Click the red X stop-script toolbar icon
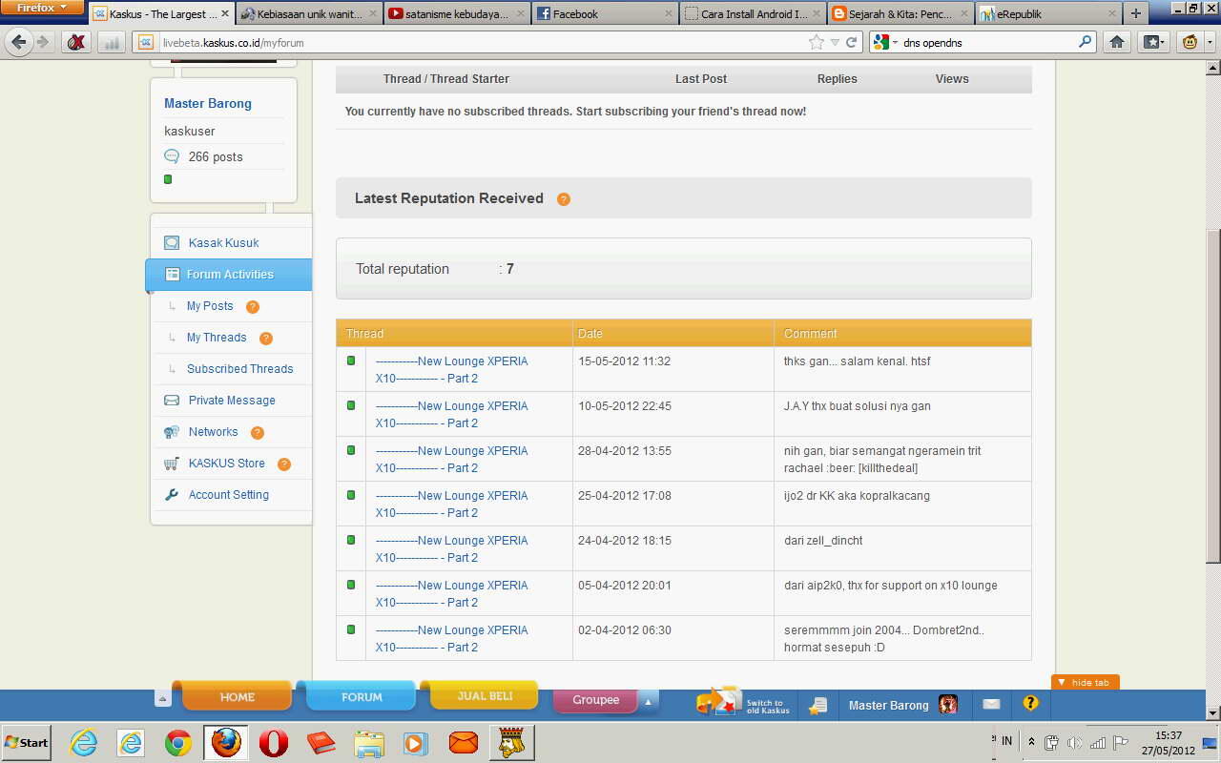The height and width of the screenshot is (763, 1221). pos(76,42)
